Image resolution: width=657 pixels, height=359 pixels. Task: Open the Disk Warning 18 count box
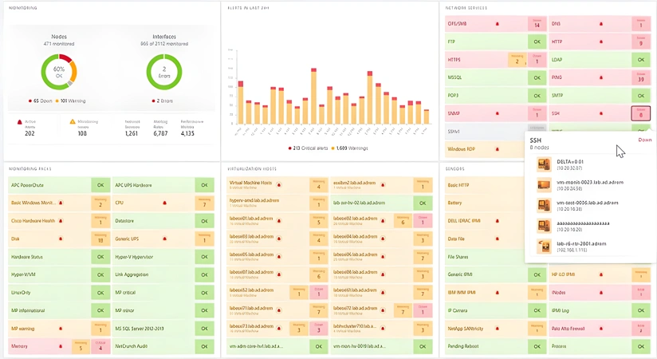[100, 239]
